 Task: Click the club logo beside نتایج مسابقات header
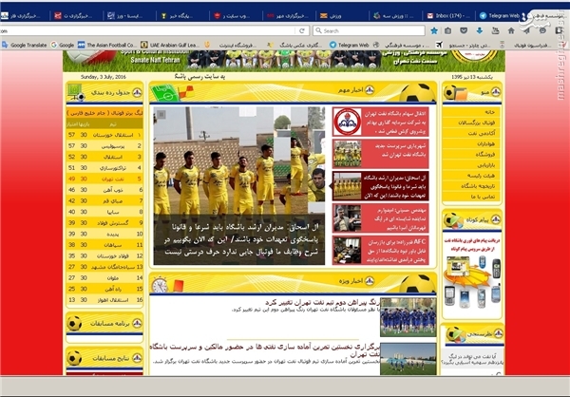(137, 358)
